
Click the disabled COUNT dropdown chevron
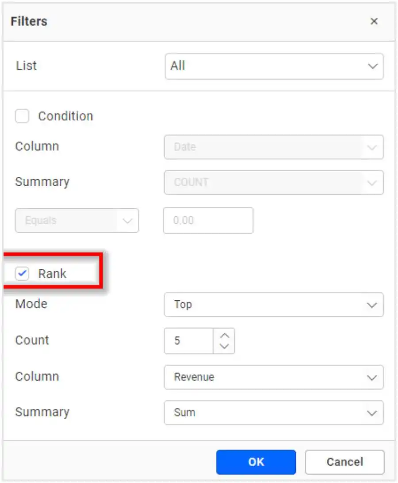coord(371,182)
